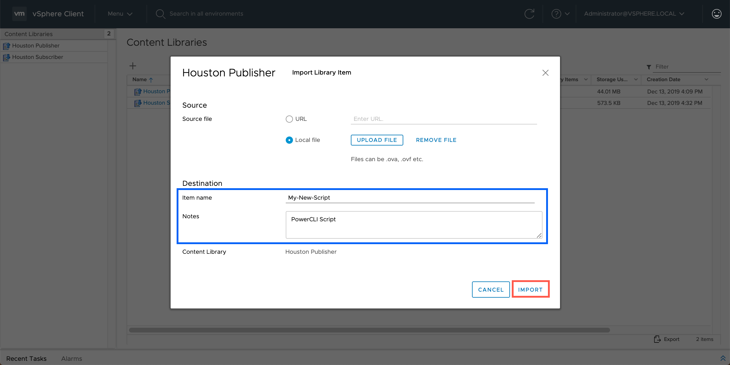
Task: Click the 2 items count text
Action: click(704, 339)
